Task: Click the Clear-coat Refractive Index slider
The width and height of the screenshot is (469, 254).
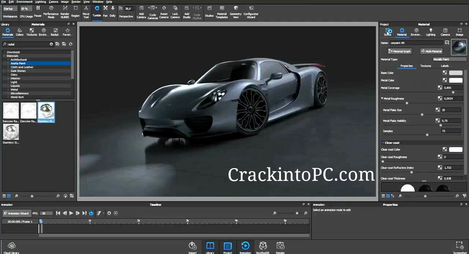Action: point(423,172)
